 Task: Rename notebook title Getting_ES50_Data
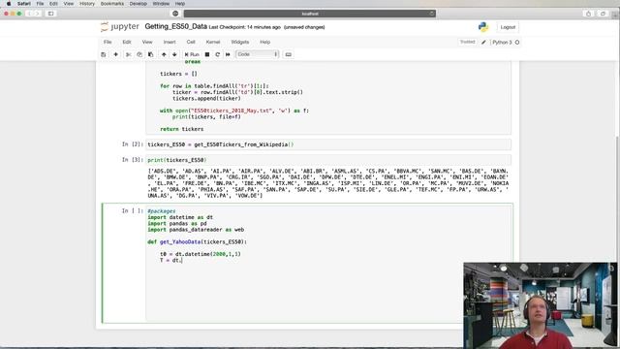pyautogui.click(x=176, y=26)
